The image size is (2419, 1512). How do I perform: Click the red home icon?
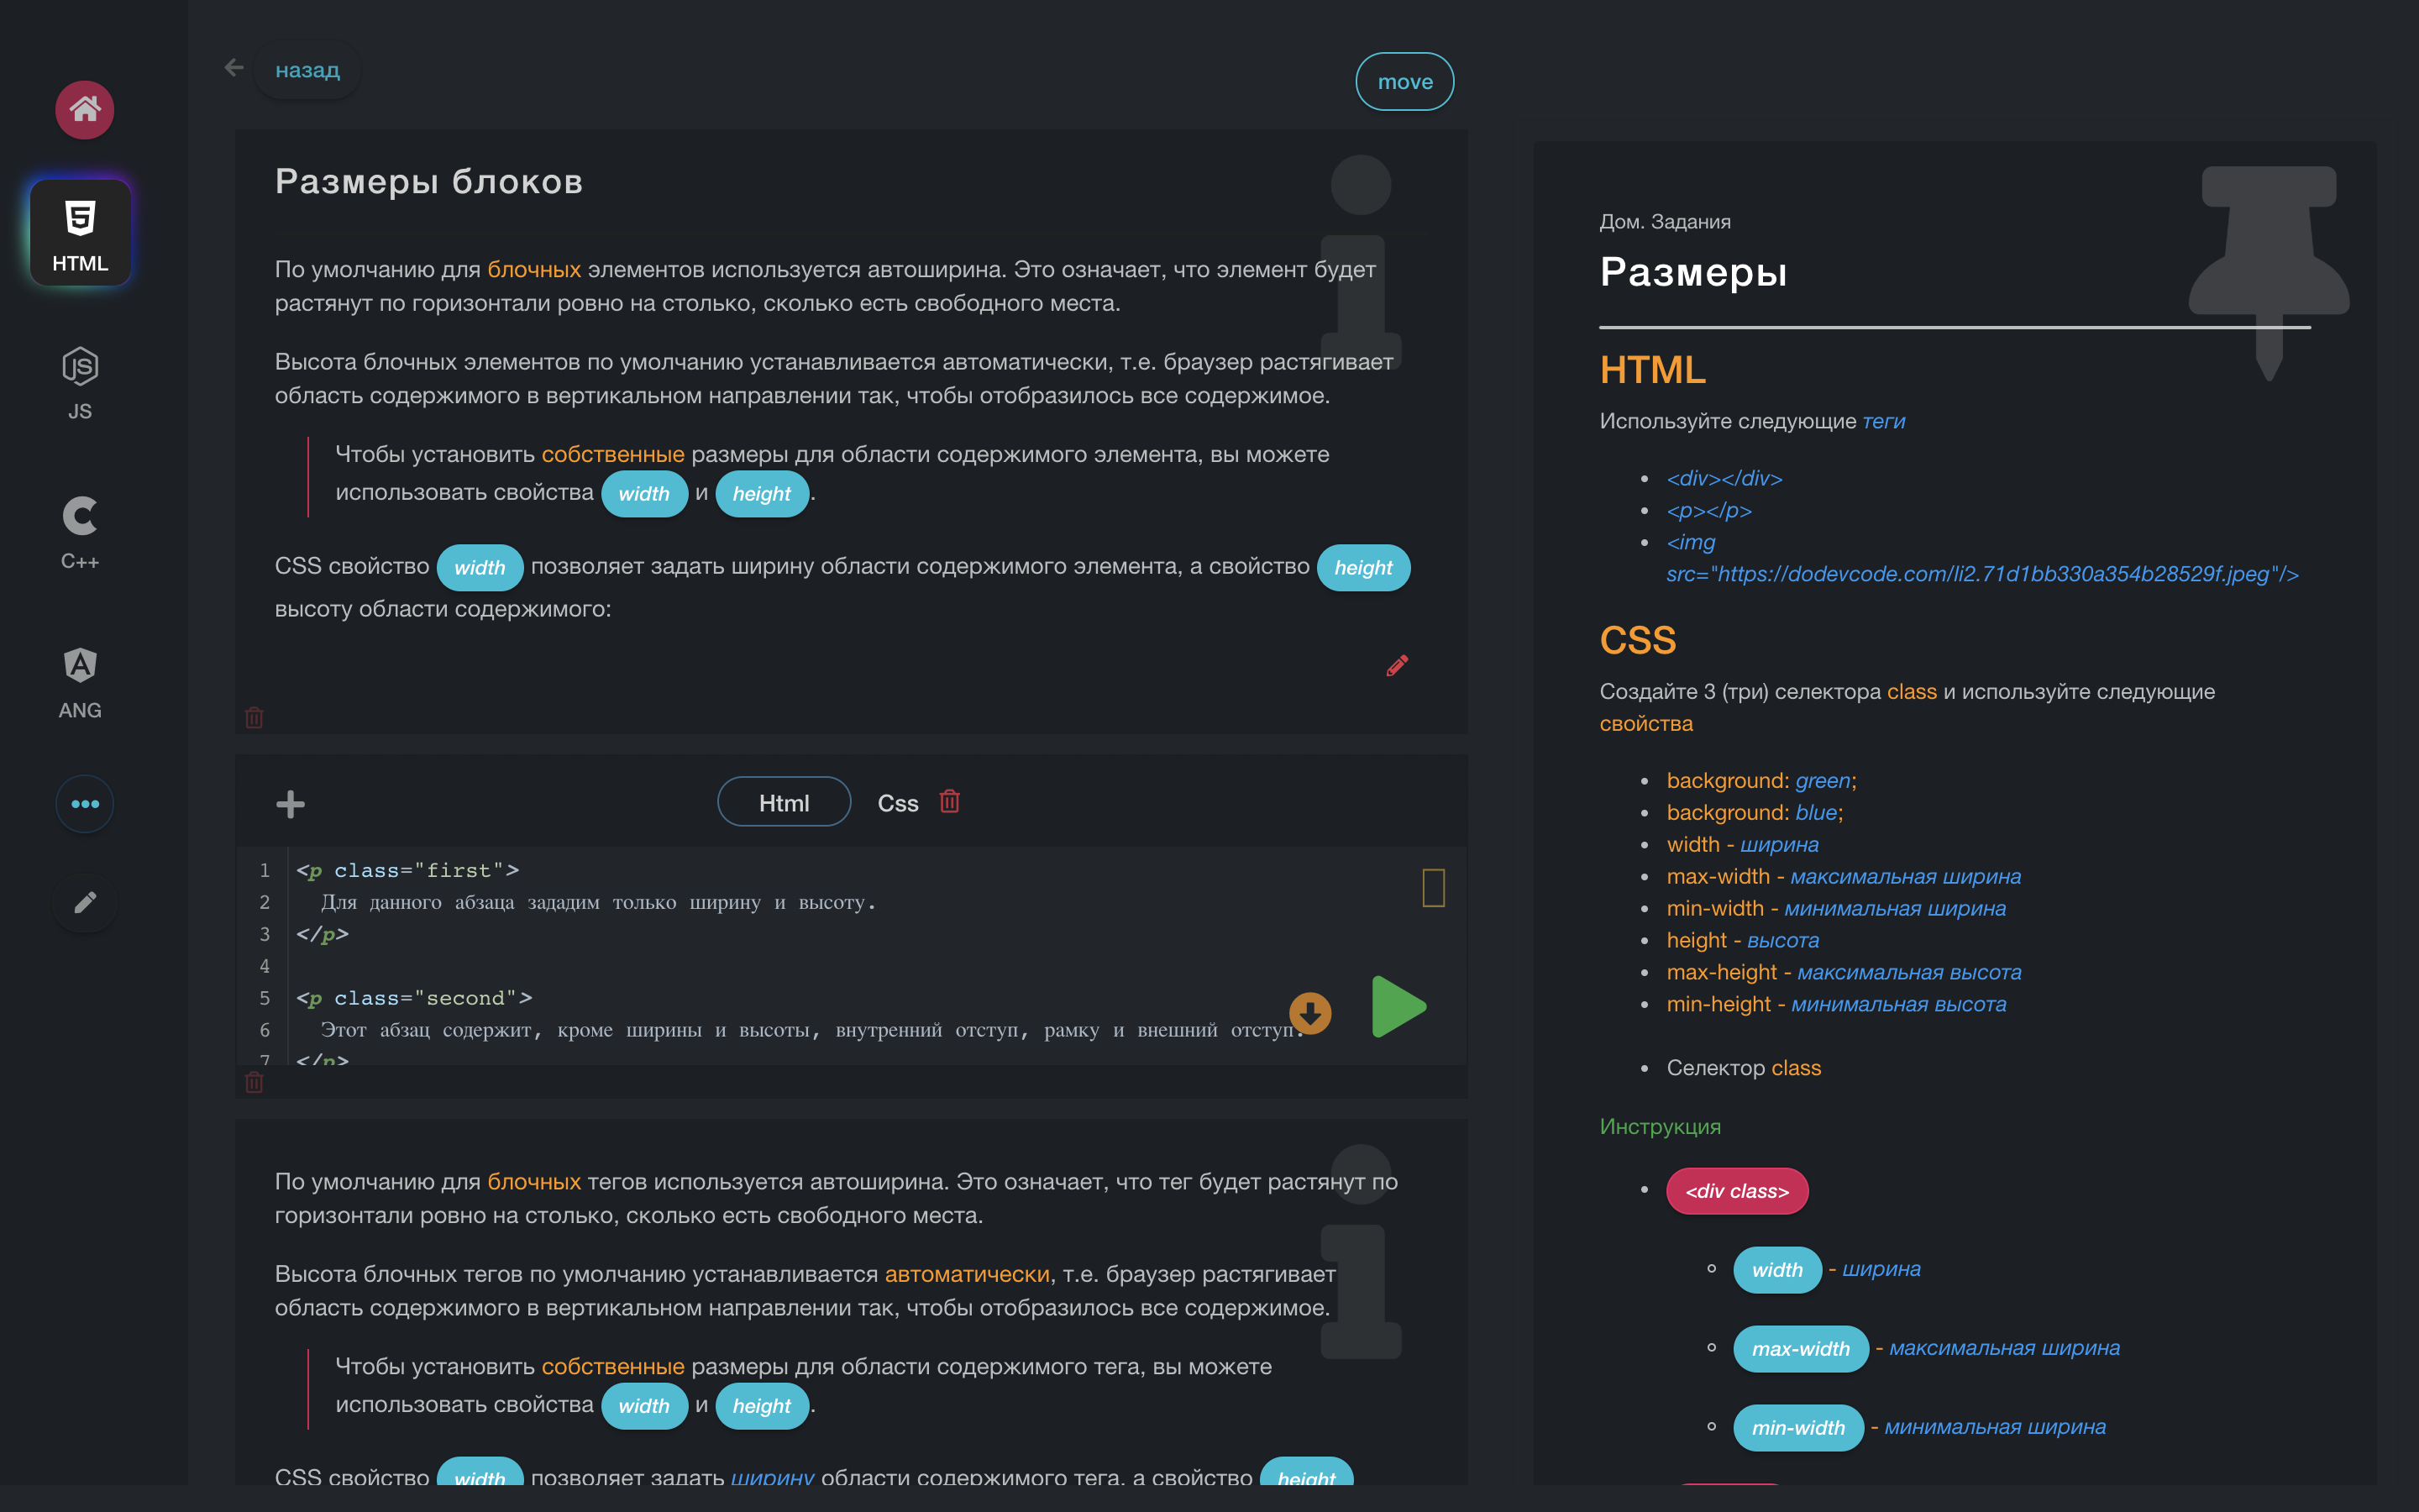84,110
